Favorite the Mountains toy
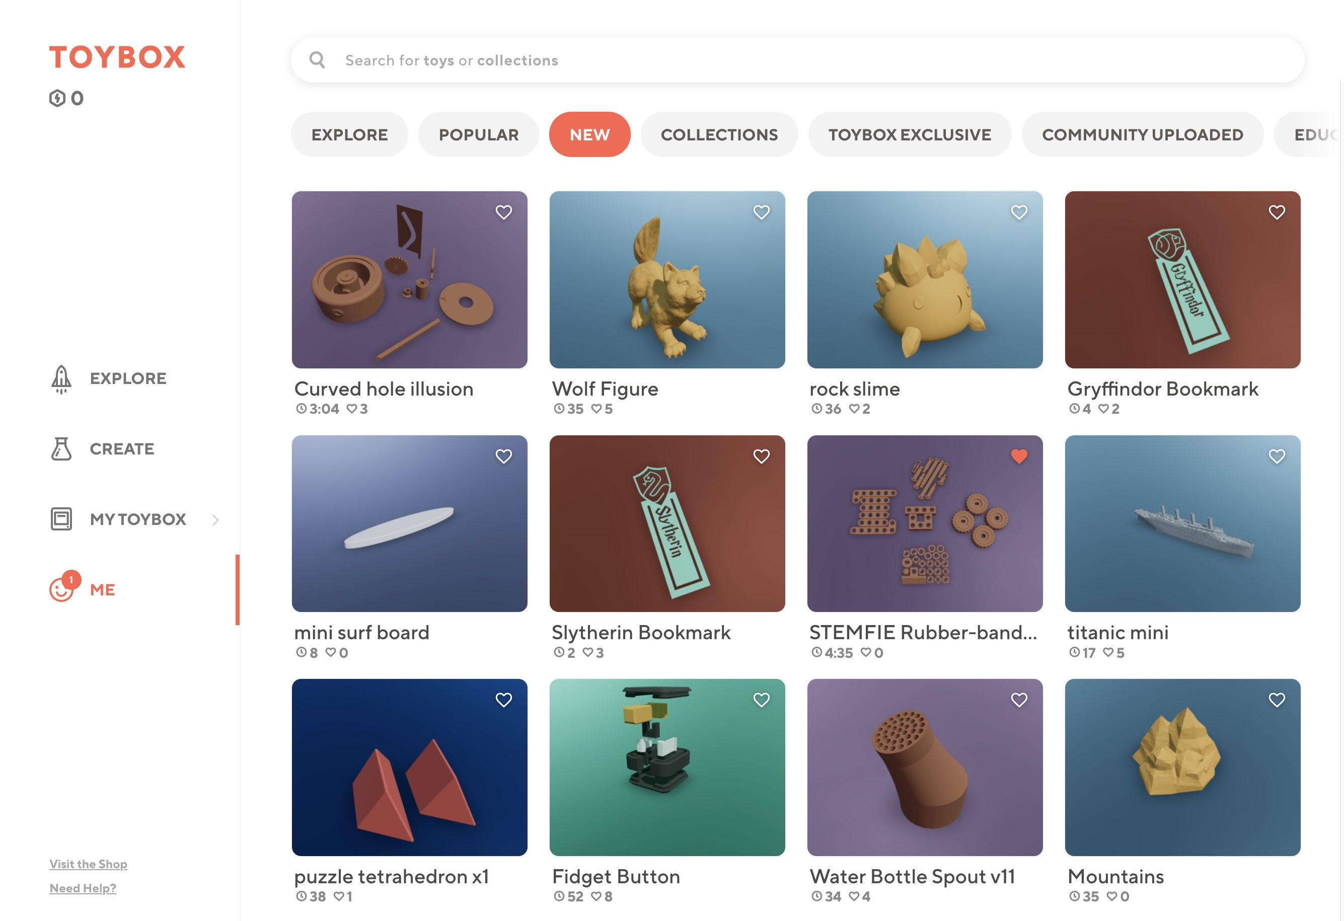 pyautogui.click(x=1277, y=700)
